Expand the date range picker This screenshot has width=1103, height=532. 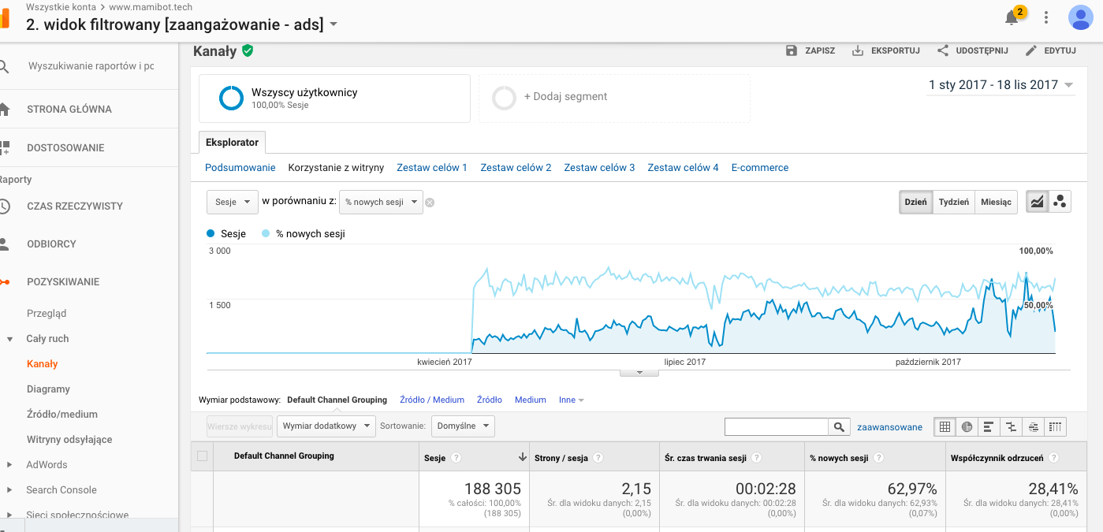pyautogui.click(x=1001, y=85)
